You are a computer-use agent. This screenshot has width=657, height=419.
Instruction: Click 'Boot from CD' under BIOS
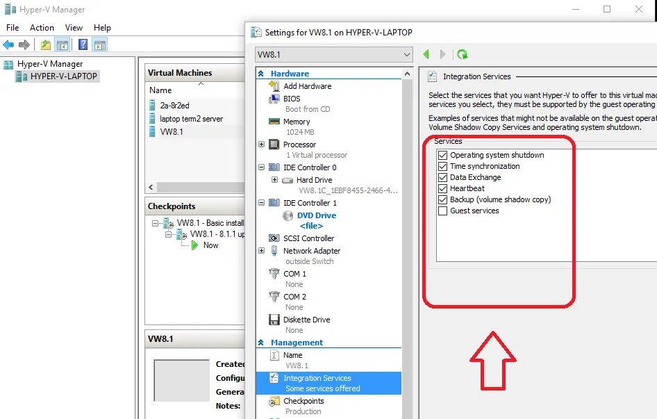point(308,109)
